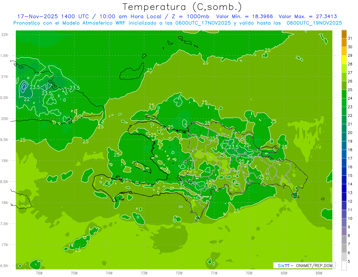Screen dimensions: 358x277
Task: Click the 75W longitude axis label
Action: [x=74, y=273]
